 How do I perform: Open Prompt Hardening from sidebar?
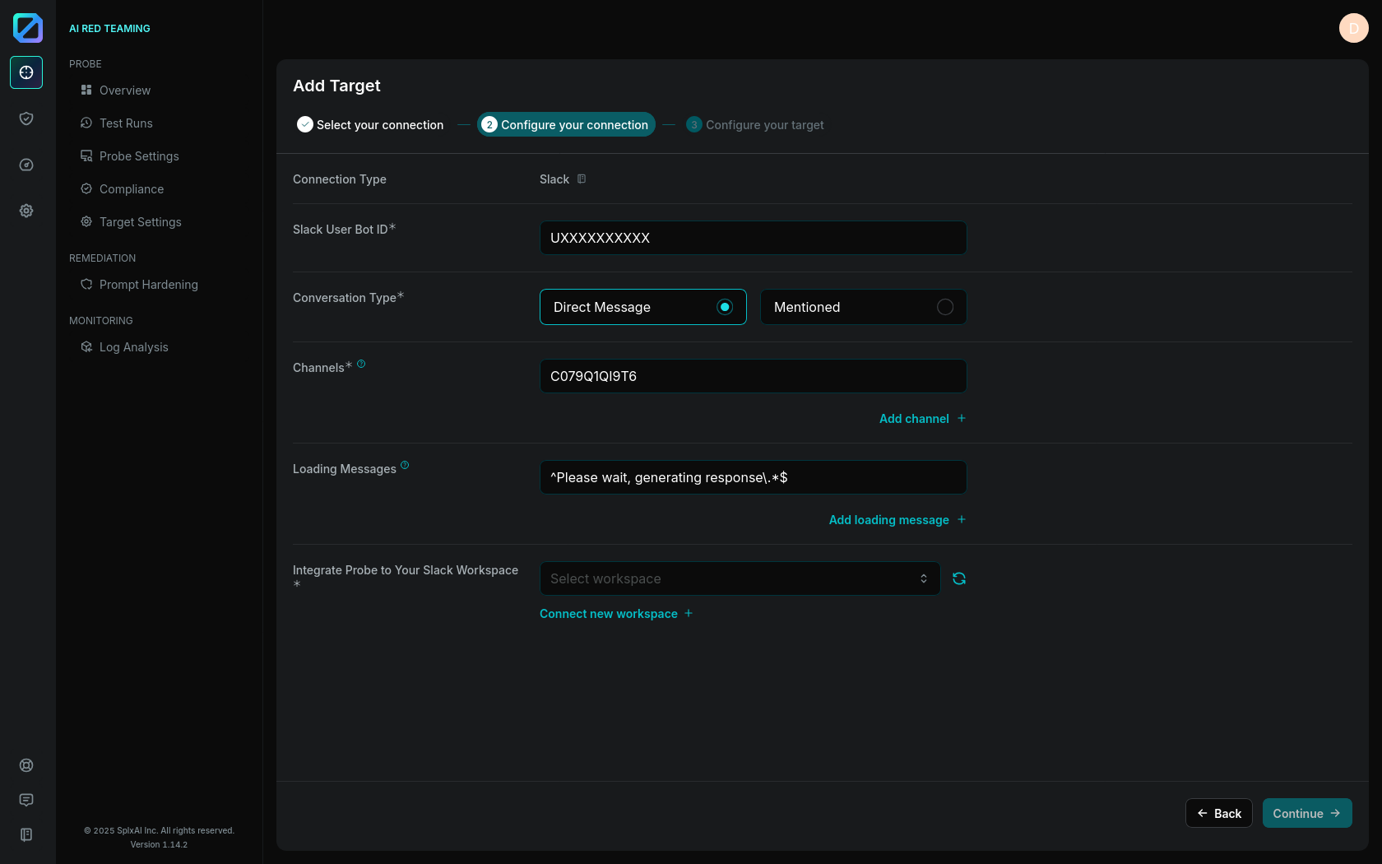(148, 285)
